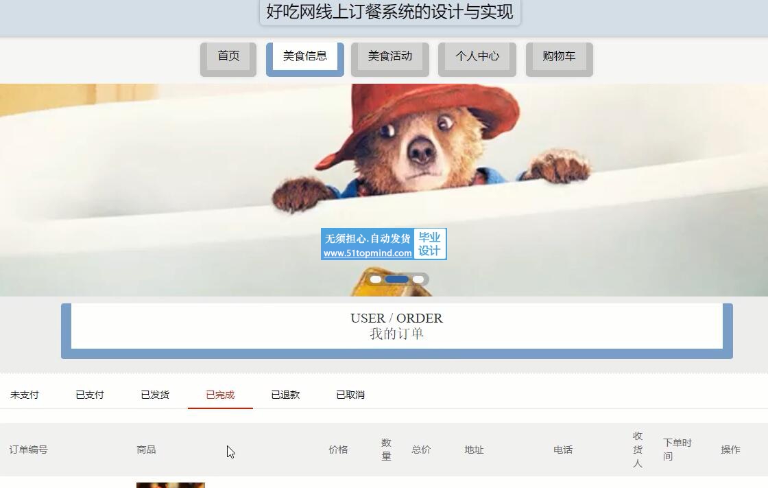Click the 总价 column header

tap(421, 450)
